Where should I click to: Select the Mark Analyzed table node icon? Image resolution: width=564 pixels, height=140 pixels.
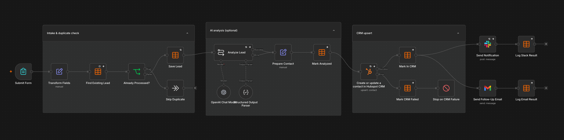[322, 52]
